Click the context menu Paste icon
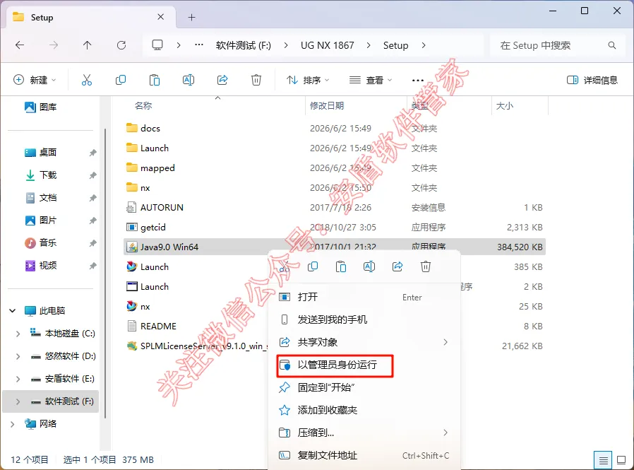The image size is (634, 470). coord(341,266)
